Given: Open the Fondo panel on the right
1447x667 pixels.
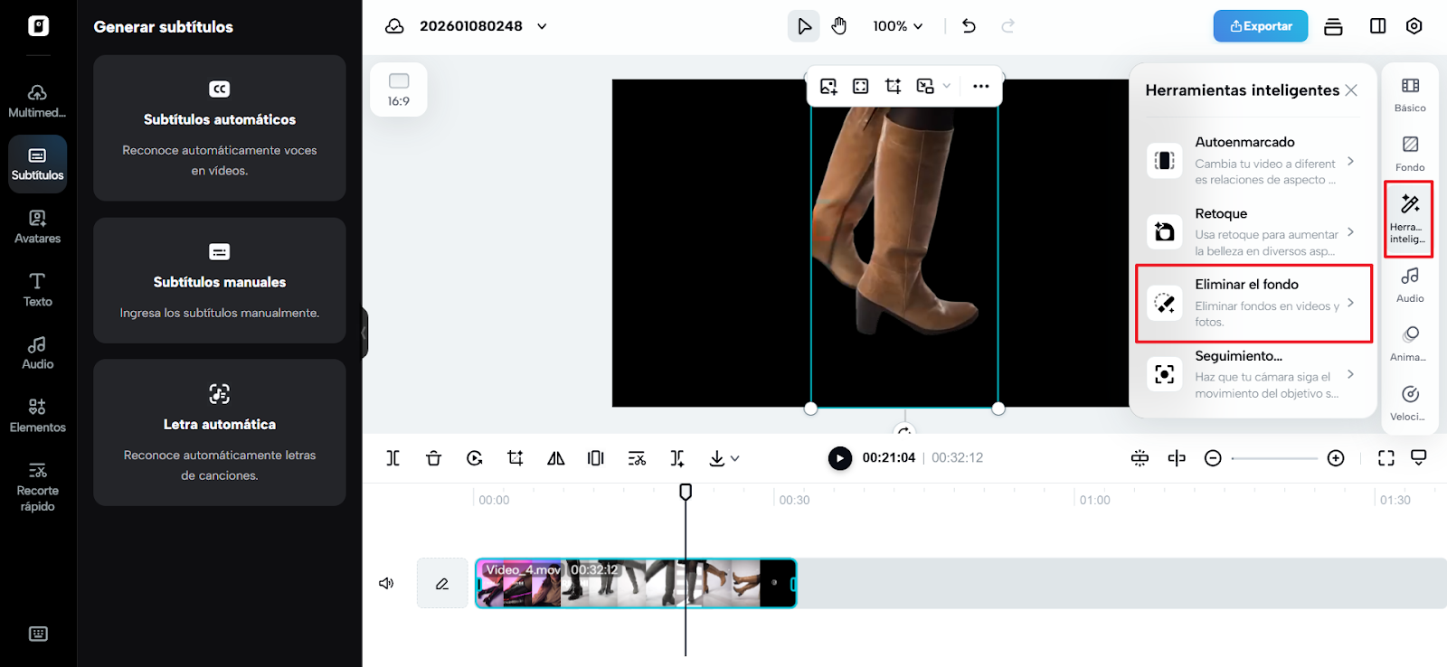Looking at the screenshot, I should tap(1409, 153).
